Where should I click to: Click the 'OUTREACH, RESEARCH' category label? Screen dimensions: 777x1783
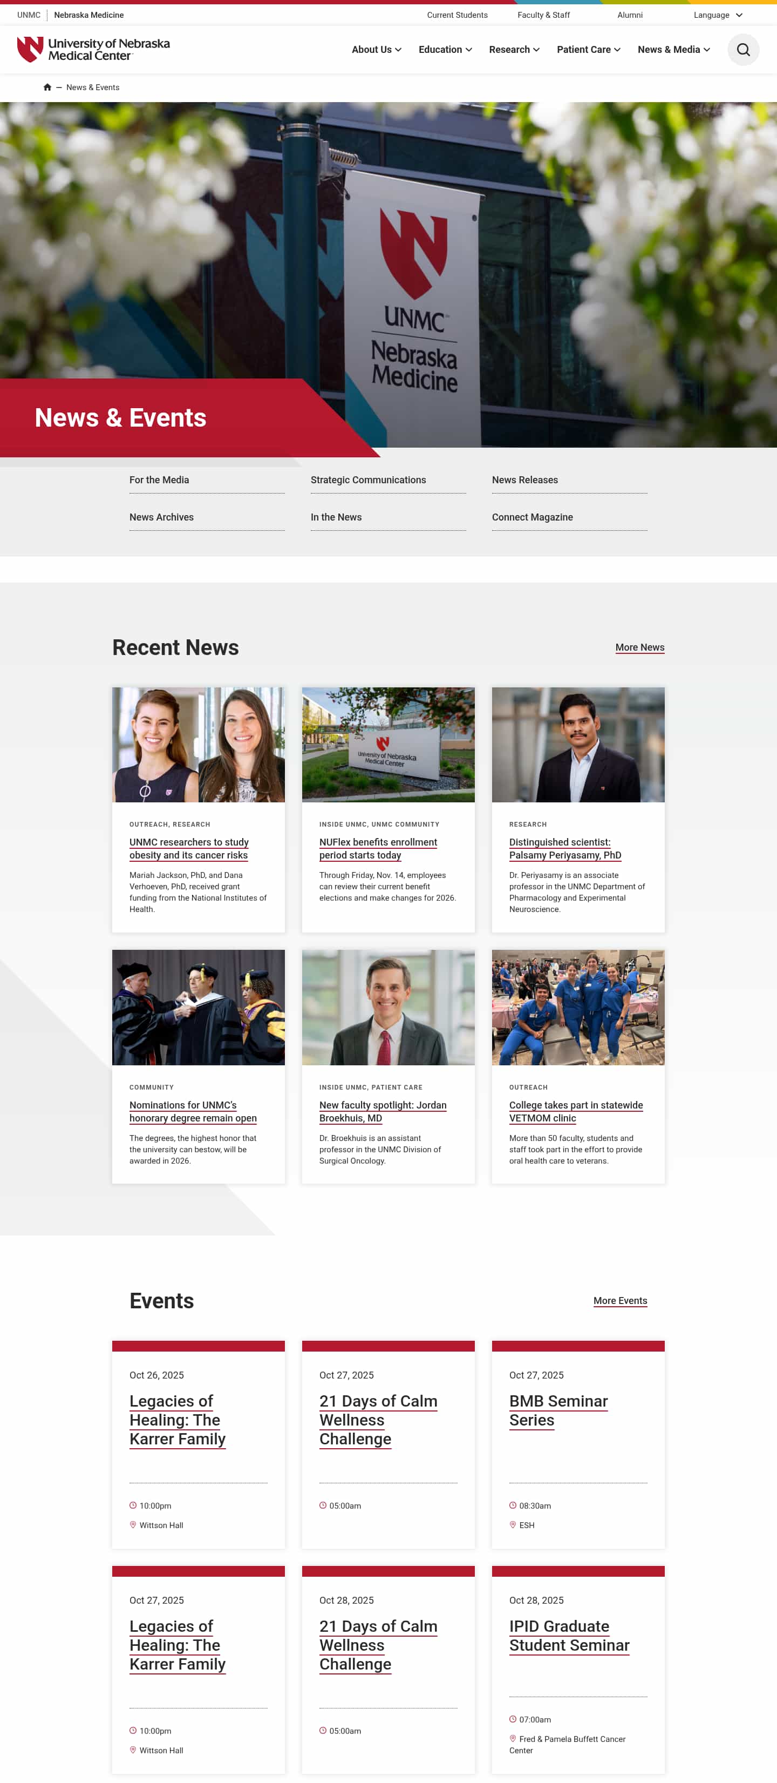pyautogui.click(x=169, y=825)
